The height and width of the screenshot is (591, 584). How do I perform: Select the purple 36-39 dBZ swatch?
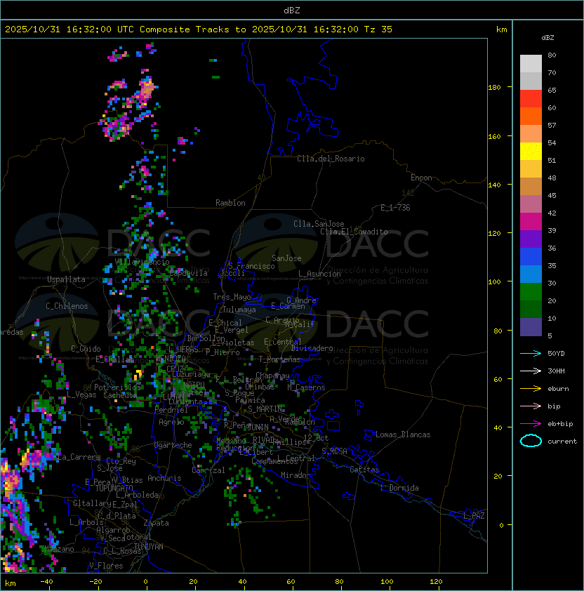point(531,239)
